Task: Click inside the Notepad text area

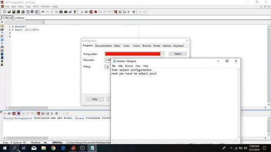Action: pyautogui.click(x=174, y=103)
